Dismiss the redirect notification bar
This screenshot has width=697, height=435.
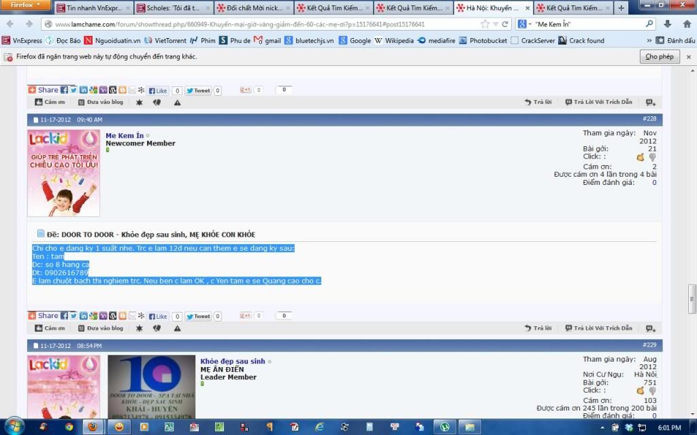[689, 57]
